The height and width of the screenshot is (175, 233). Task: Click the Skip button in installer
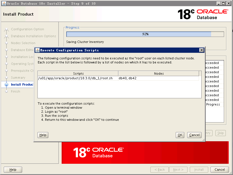coord(220,133)
